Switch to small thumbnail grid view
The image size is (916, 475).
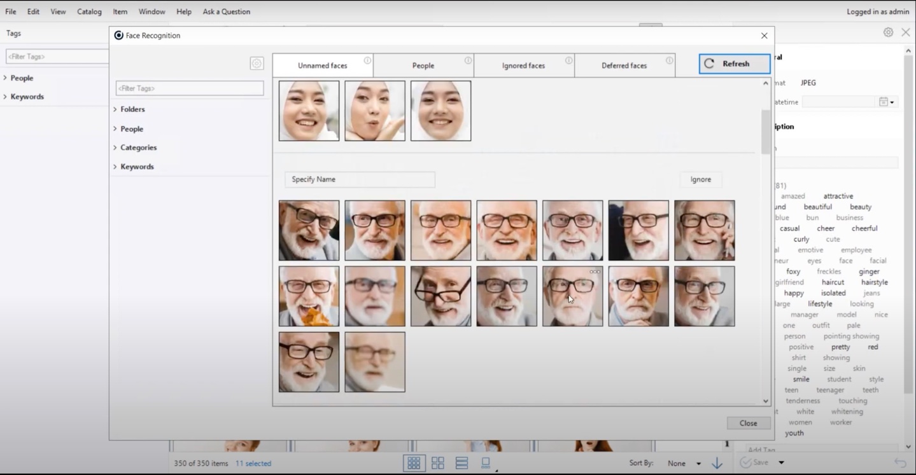coord(413,463)
